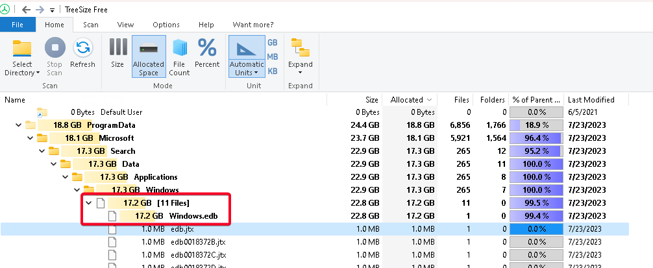Screen dimensions: 653x268
Task: Select the Windows.edb row
Action: coord(314,216)
